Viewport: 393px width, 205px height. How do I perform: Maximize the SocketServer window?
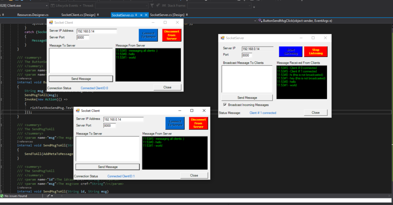(x=313, y=38)
